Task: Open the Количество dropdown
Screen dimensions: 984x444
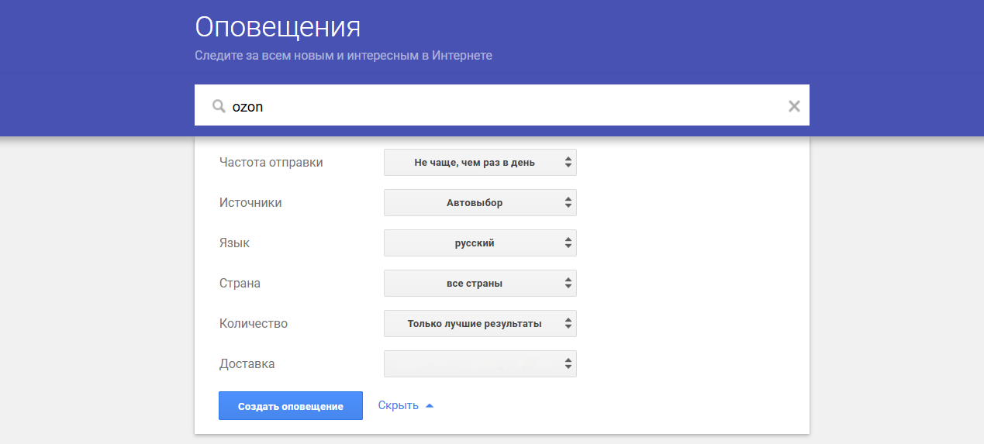Action: (x=480, y=324)
